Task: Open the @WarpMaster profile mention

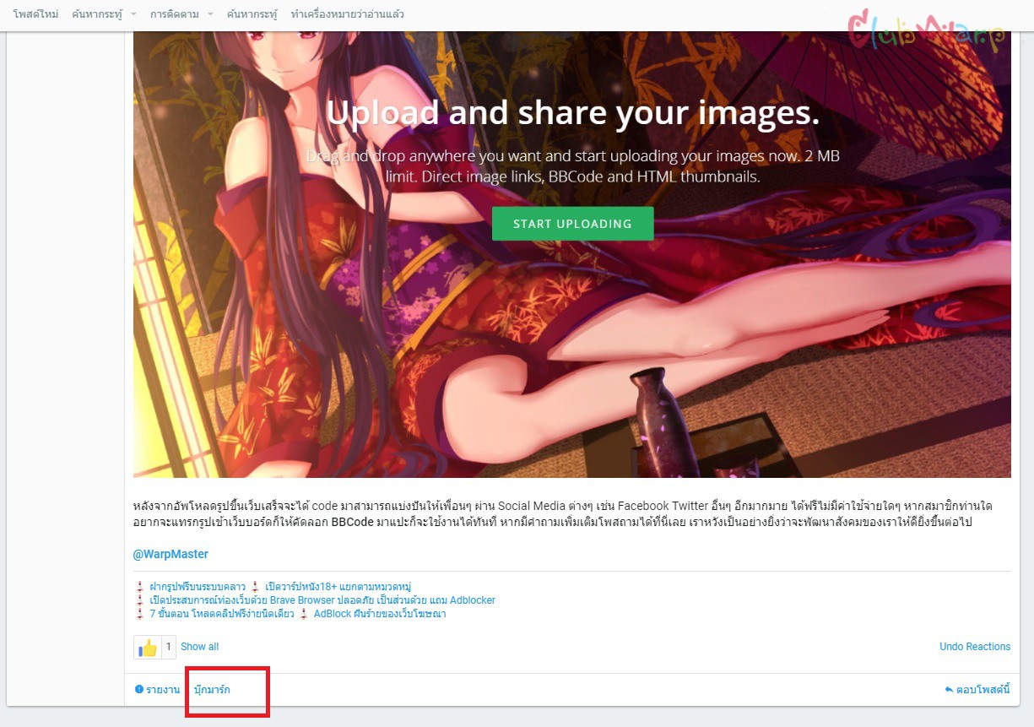Action: pos(171,554)
